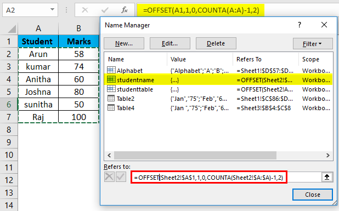
Task: Click the Name Manager help question mark
Action: [300, 25]
